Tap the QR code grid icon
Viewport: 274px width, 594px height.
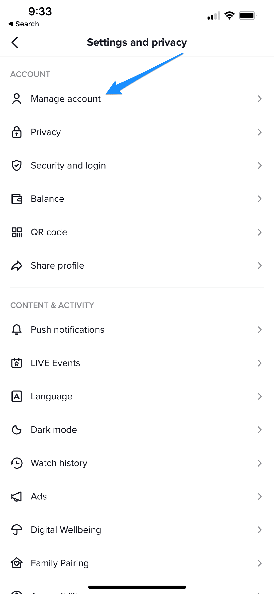click(x=17, y=232)
